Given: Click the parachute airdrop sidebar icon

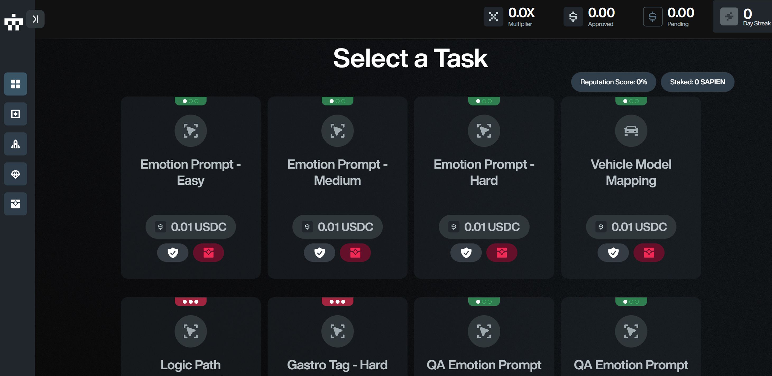Looking at the screenshot, I should pyautogui.click(x=16, y=174).
